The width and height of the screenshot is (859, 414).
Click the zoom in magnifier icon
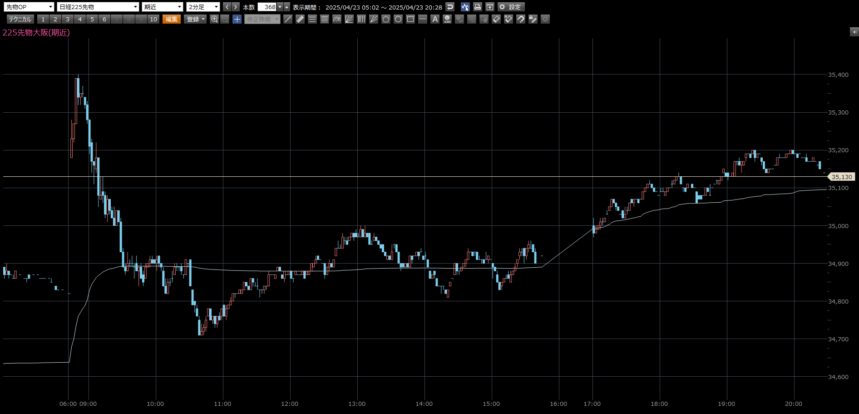click(214, 19)
